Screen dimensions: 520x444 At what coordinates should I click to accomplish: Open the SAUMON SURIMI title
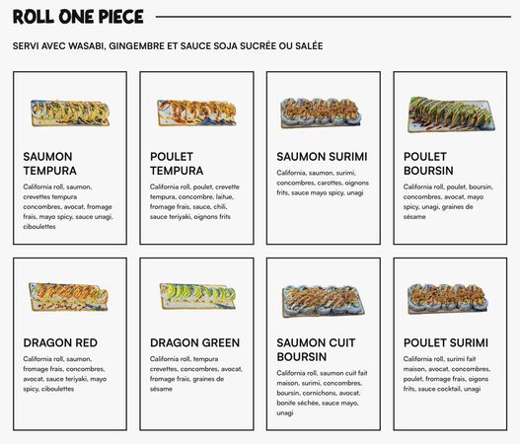322,157
